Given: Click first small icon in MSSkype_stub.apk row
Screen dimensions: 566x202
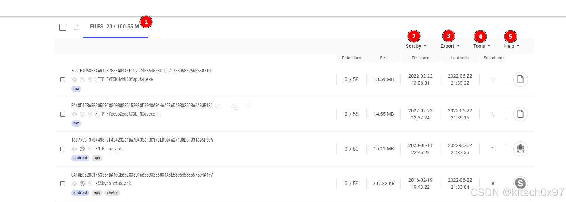Looking at the screenshot, I should (74, 184).
